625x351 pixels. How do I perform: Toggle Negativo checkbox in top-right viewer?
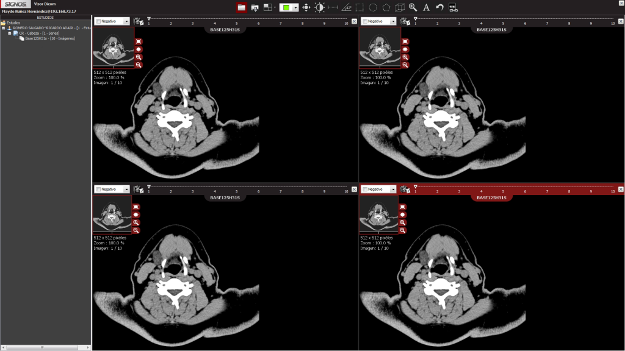coord(365,21)
